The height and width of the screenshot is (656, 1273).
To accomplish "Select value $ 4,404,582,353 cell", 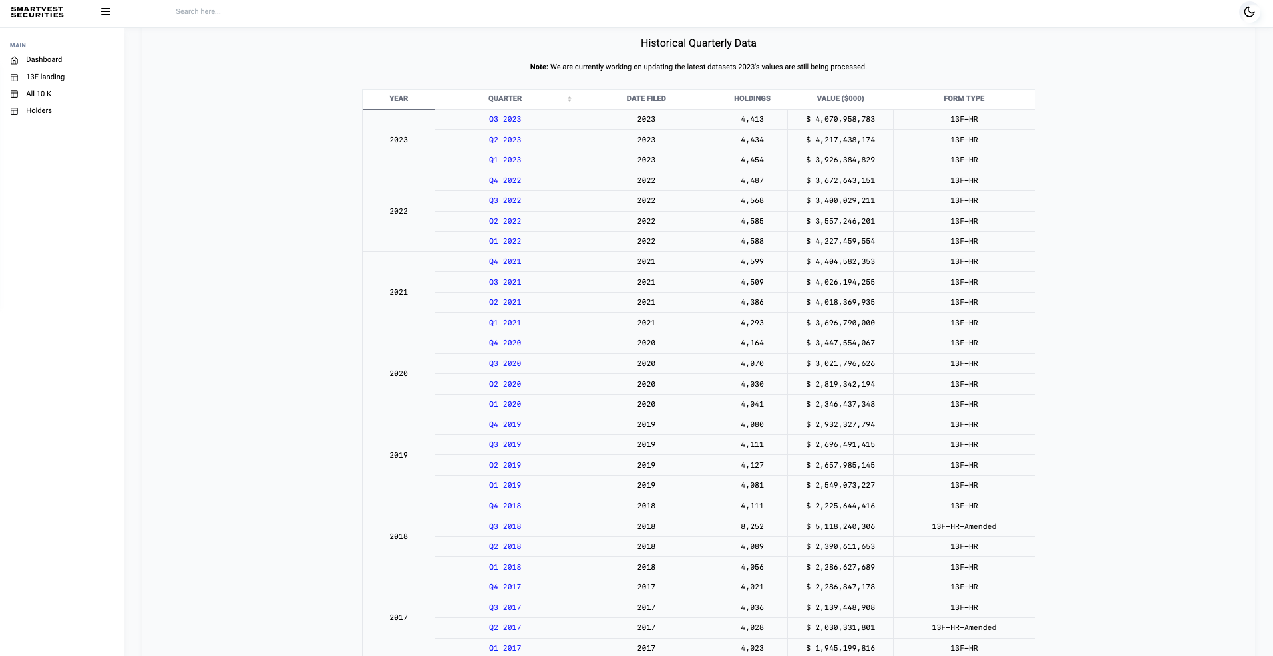I will click(840, 262).
